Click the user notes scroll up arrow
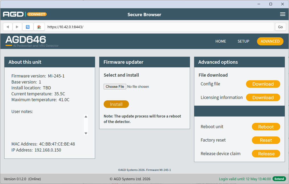289x184 pixels. coord(86,117)
